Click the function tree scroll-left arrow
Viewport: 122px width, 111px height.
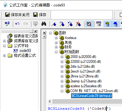click(x=50, y=101)
